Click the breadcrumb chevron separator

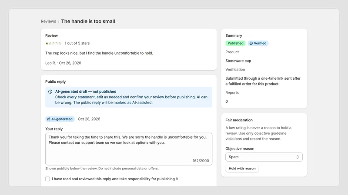59,22
